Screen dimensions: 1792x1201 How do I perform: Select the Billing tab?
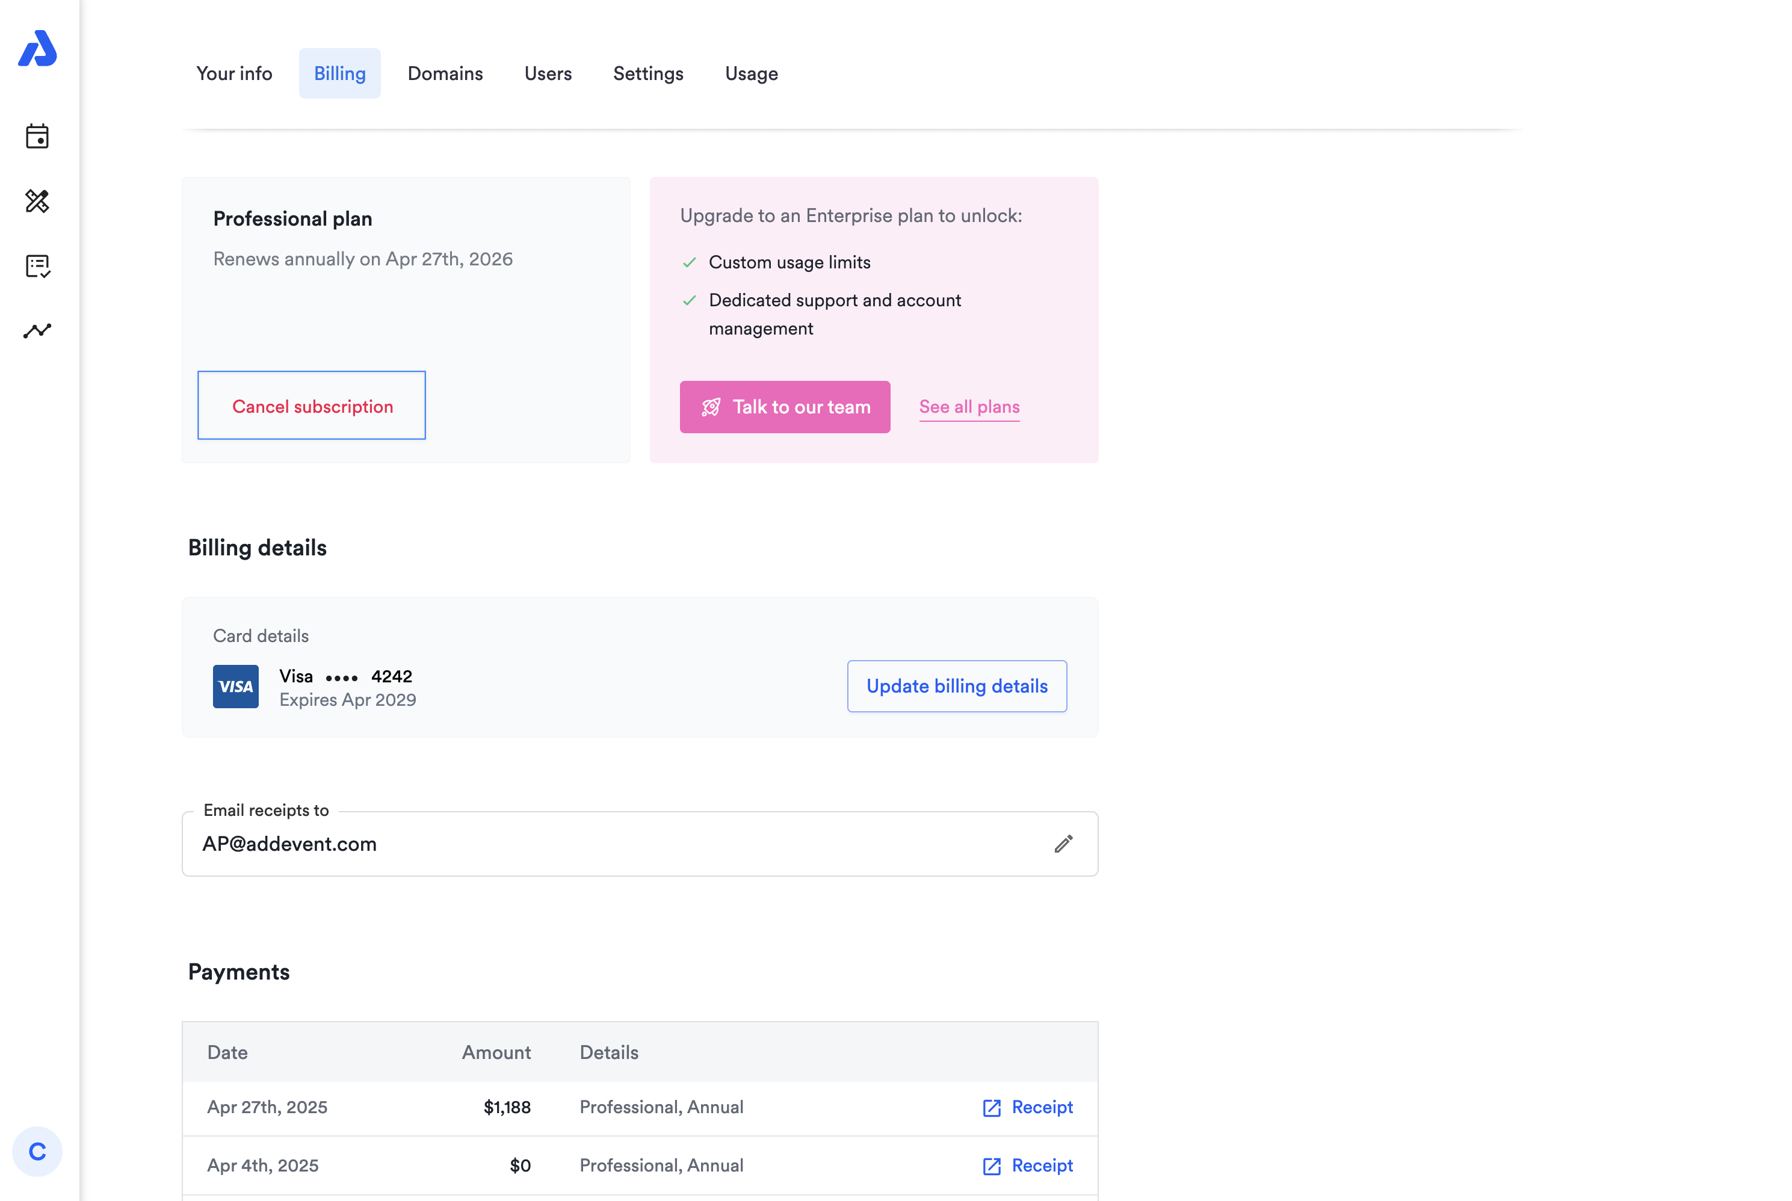click(340, 73)
